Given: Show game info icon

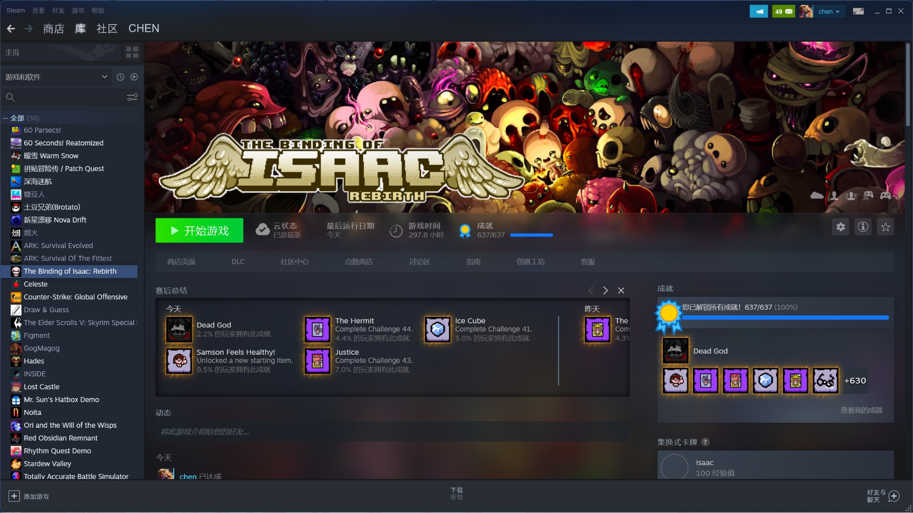Looking at the screenshot, I should (863, 227).
